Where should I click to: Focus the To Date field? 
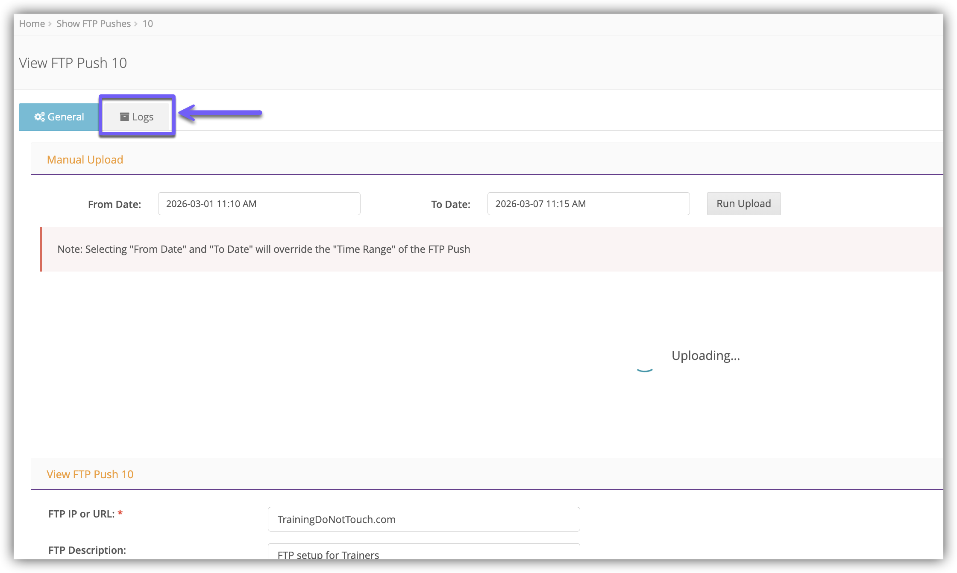coord(588,204)
